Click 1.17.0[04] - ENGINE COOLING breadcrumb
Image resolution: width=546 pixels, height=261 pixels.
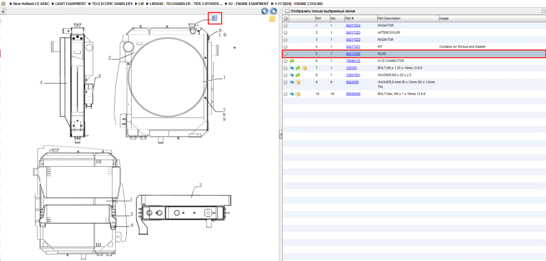299,3
